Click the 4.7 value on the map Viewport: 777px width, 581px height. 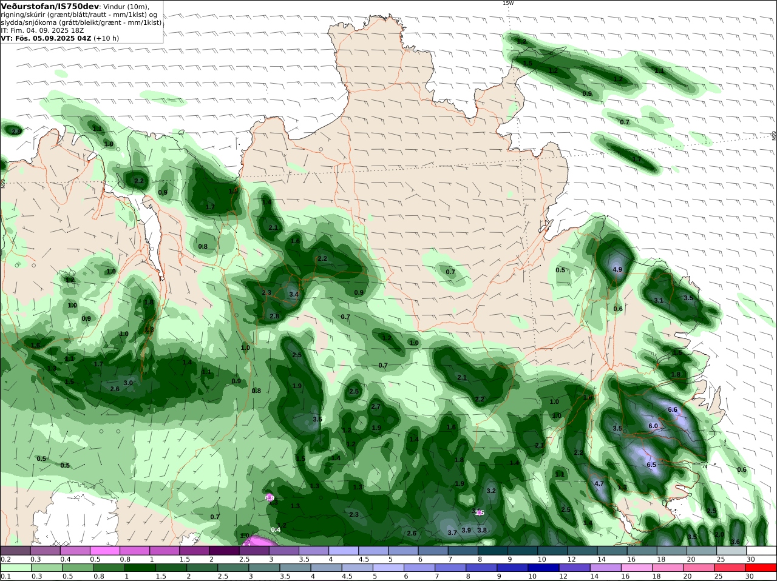599,484
